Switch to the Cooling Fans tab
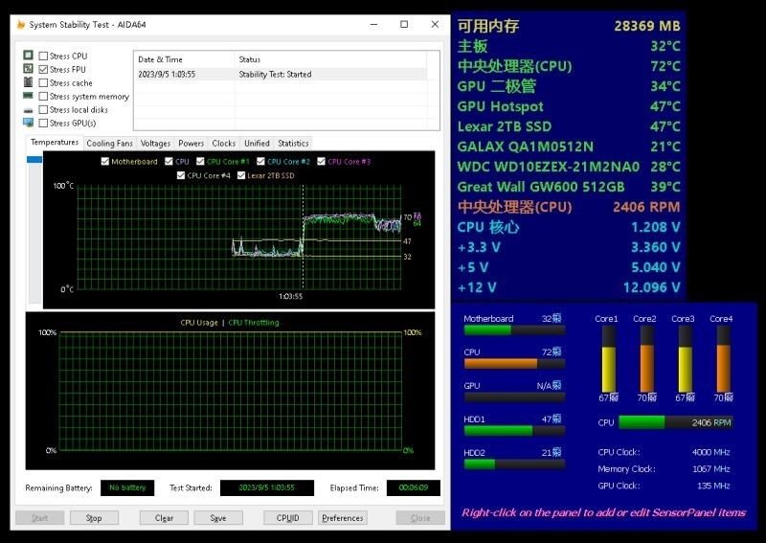Viewport: 766px width, 543px height. (x=109, y=144)
